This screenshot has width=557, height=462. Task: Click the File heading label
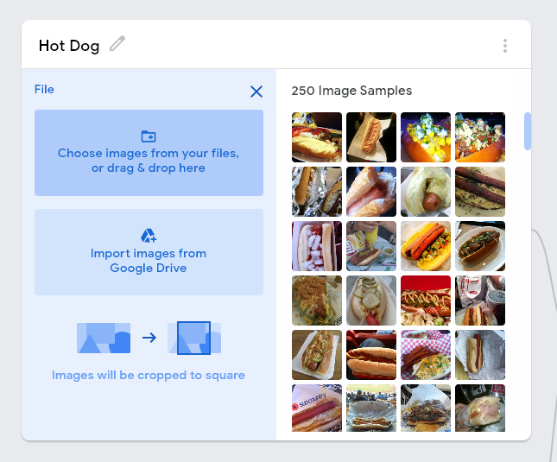click(44, 89)
